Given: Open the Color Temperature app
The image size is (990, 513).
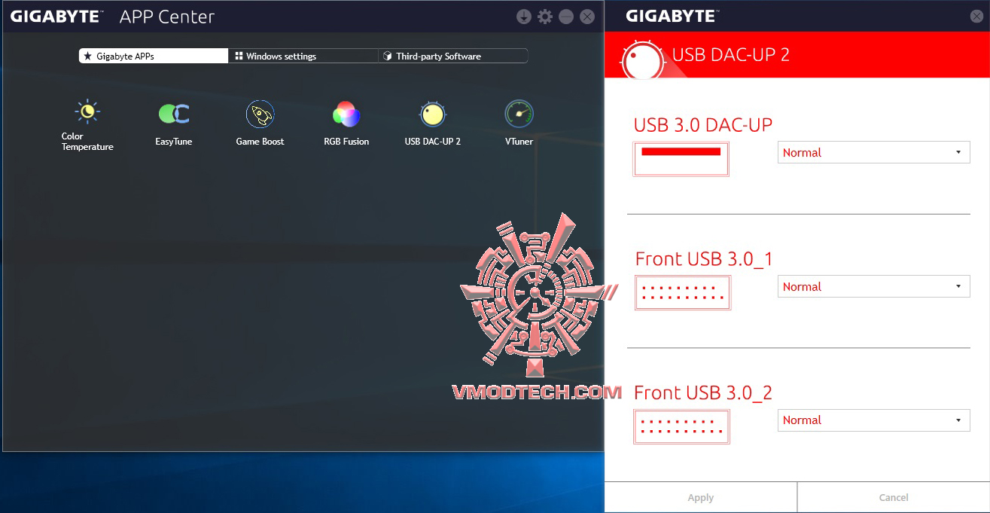Looking at the screenshot, I should (x=87, y=113).
